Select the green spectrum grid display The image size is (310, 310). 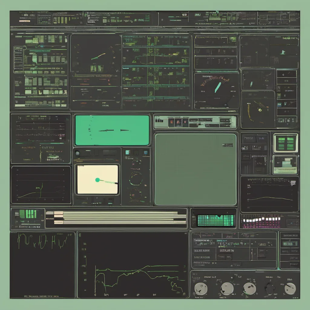pyautogui.click(x=216, y=220)
